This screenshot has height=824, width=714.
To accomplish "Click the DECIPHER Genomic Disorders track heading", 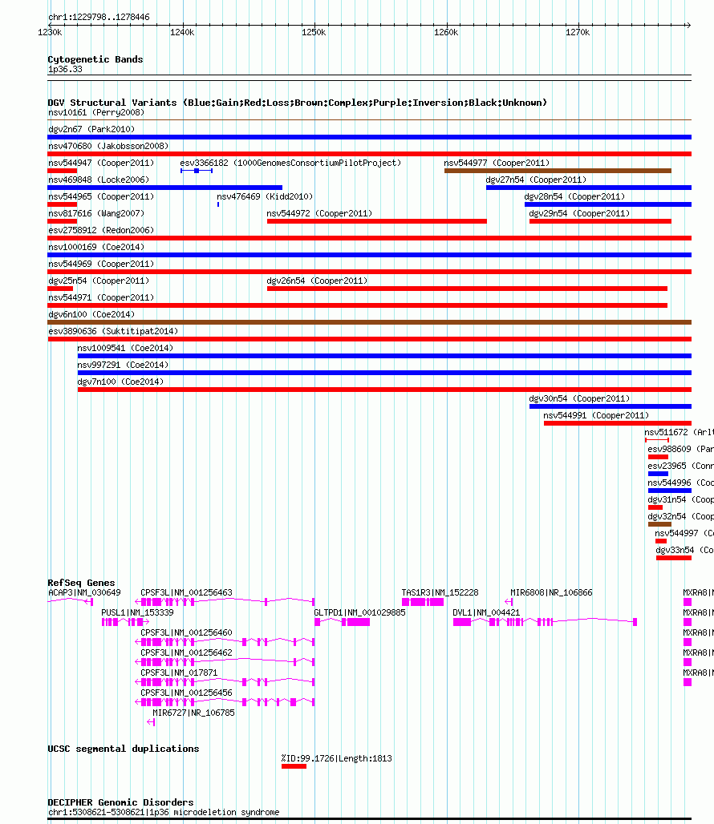I will point(120,802).
